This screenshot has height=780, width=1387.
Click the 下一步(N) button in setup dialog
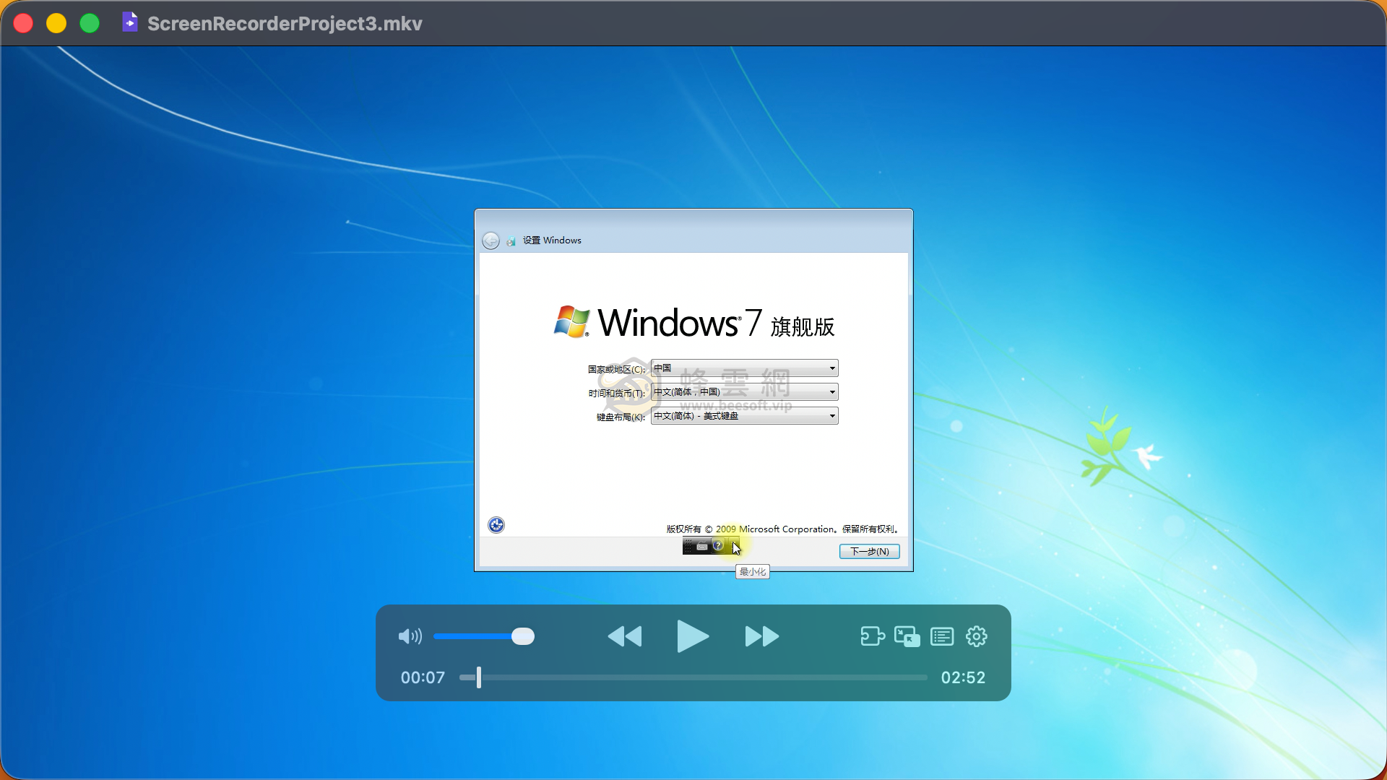869,551
